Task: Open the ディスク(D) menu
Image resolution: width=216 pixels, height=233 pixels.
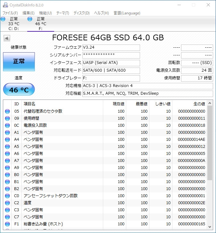Action: click(81, 13)
